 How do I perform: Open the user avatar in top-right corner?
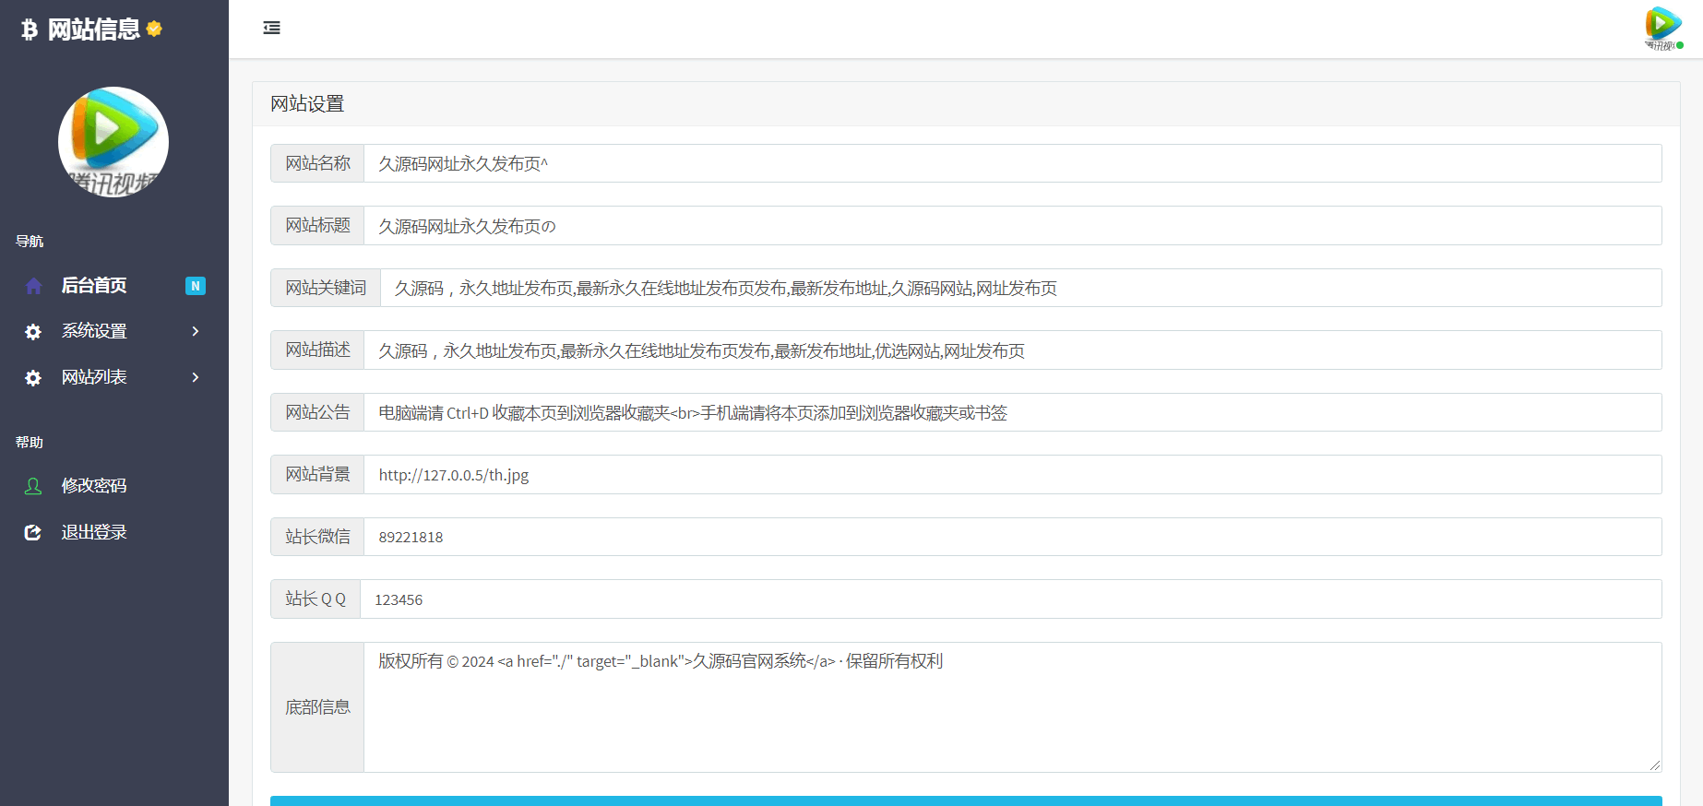[1662, 28]
